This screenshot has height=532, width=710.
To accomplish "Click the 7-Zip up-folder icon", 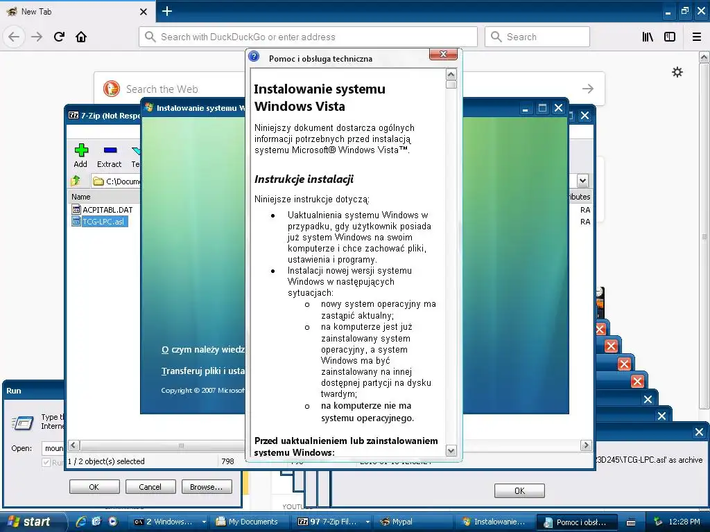I will (76, 181).
